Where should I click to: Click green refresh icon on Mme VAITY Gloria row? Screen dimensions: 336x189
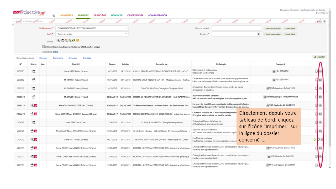click(x=314, y=139)
